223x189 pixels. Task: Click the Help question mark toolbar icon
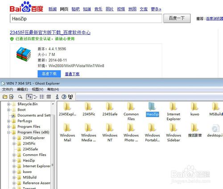coord(64,97)
